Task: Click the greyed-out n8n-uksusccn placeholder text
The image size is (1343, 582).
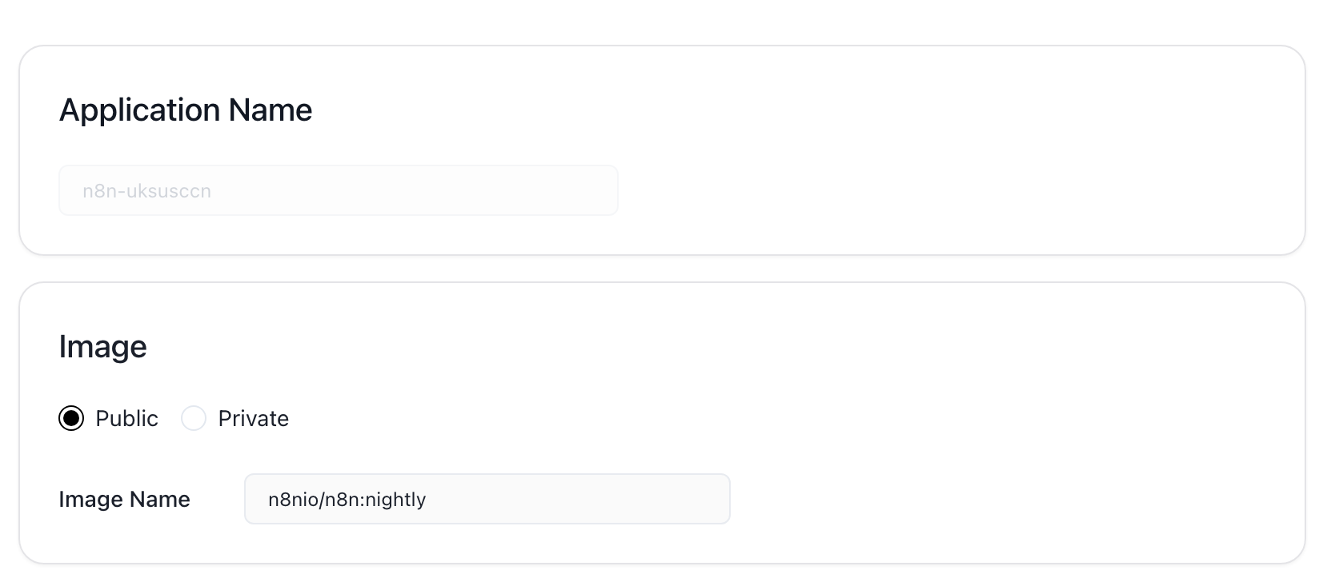Action: (x=146, y=191)
